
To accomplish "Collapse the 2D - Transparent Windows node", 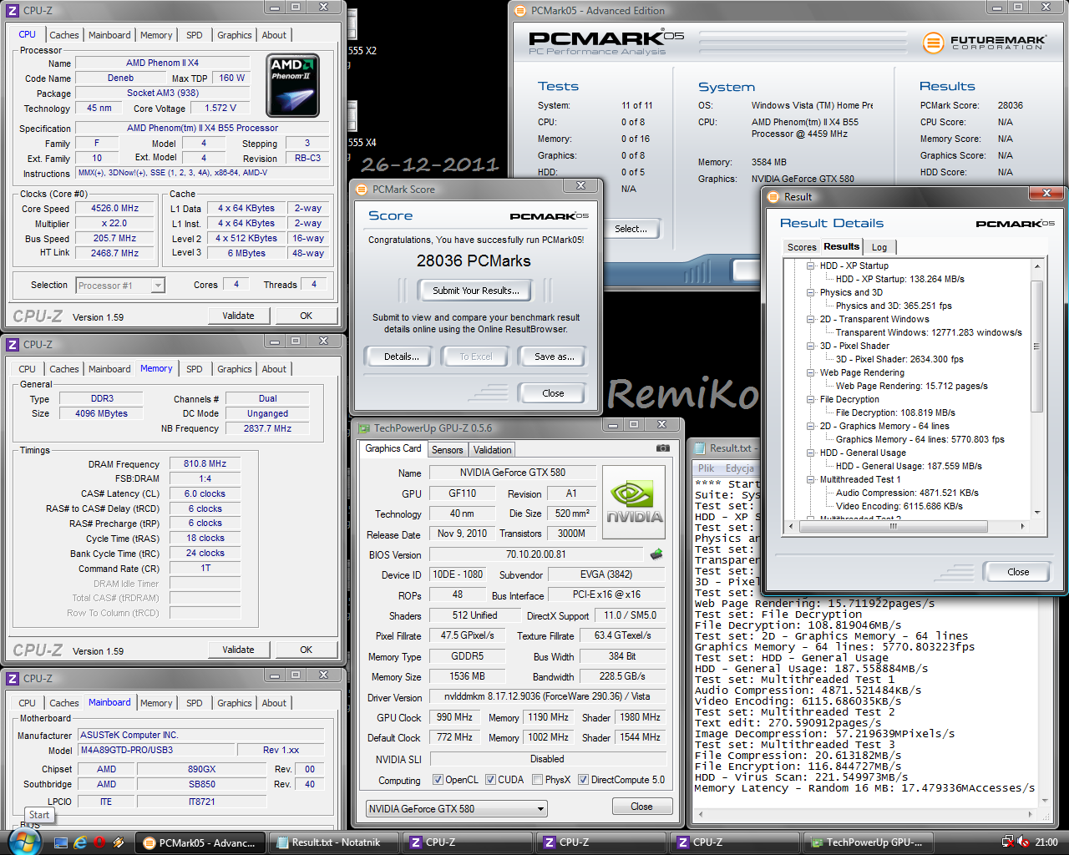I will pyautogui.click(x=810, y=319).
